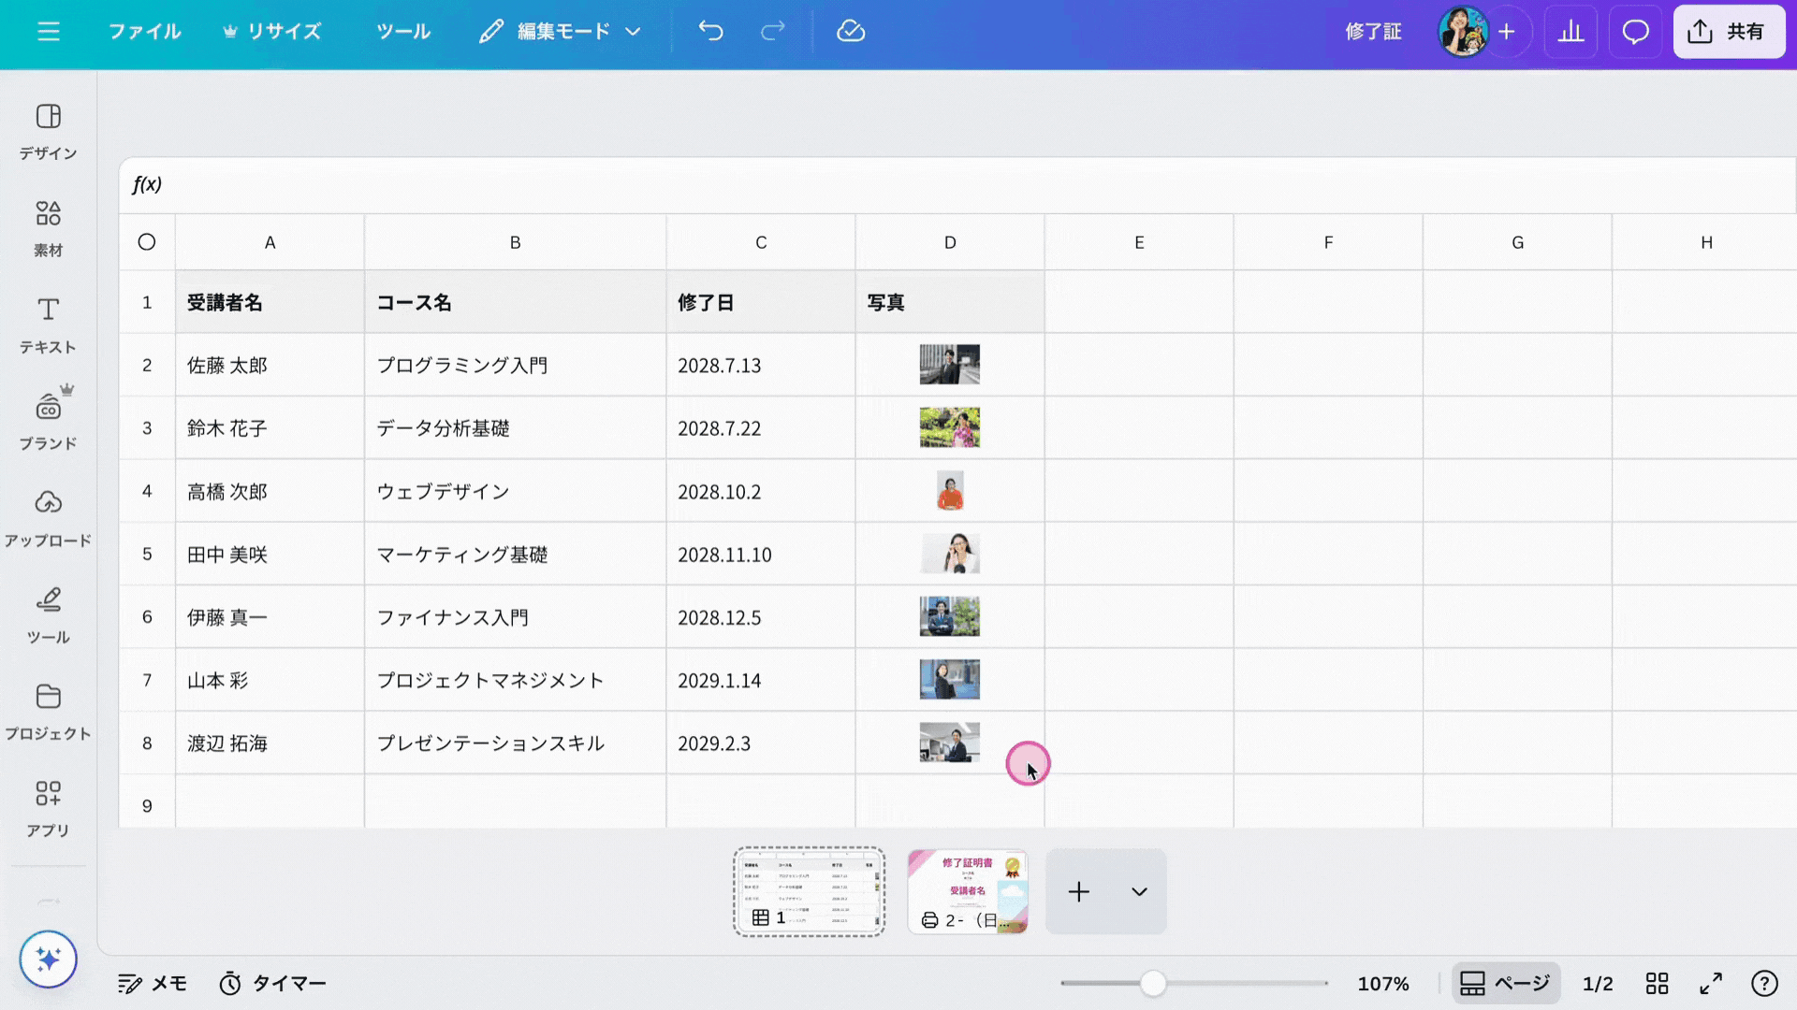Click the cloud save status icon

(x=850, y=32)
